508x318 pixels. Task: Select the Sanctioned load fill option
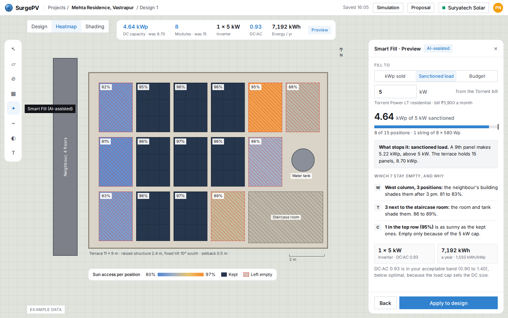[x=436, y=76]
